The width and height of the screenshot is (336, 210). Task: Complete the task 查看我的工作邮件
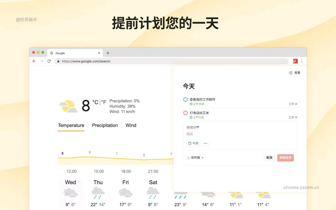186,99
